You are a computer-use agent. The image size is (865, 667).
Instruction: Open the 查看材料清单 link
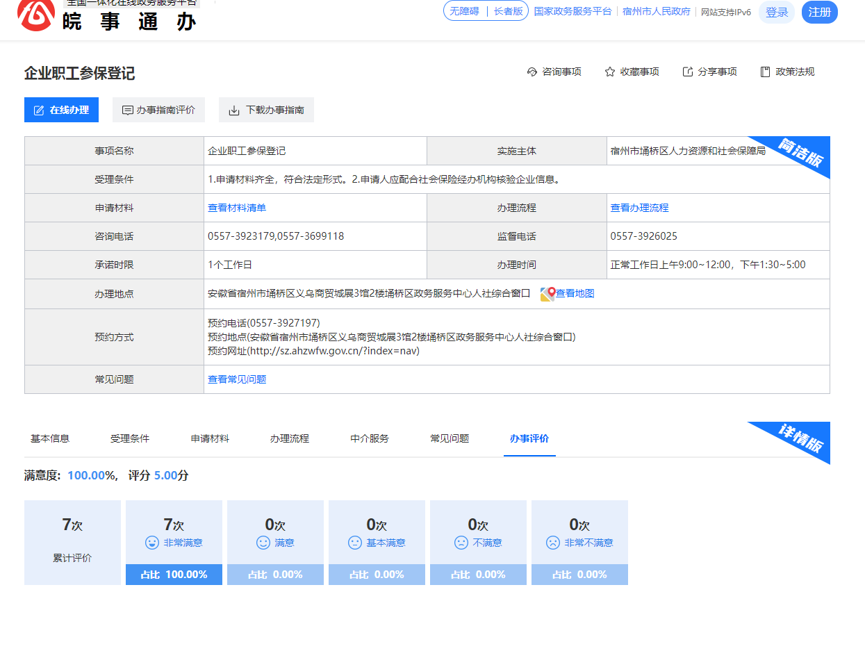point(237,208)
